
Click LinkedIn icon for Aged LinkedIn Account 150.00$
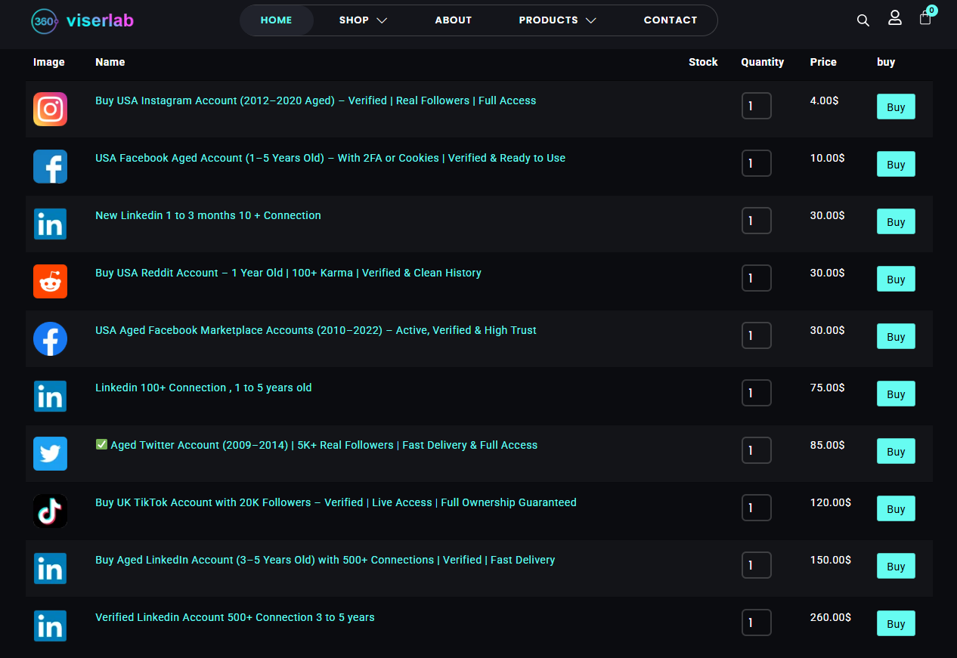tap(50, 569)
